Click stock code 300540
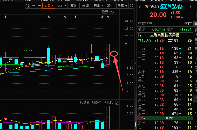The image size is (197, 130). pyautogui.click(x=152, y=7)
